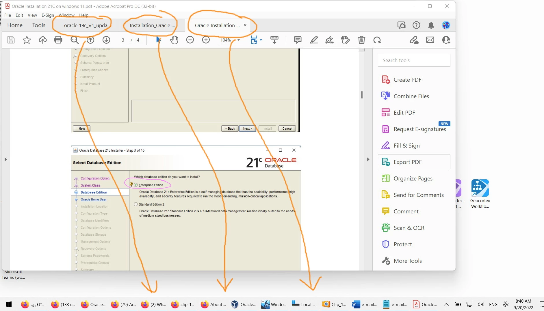Viewport: 544px width, 311px height.
Task: Click Create PDF tool
Action: tap(414, 80)
